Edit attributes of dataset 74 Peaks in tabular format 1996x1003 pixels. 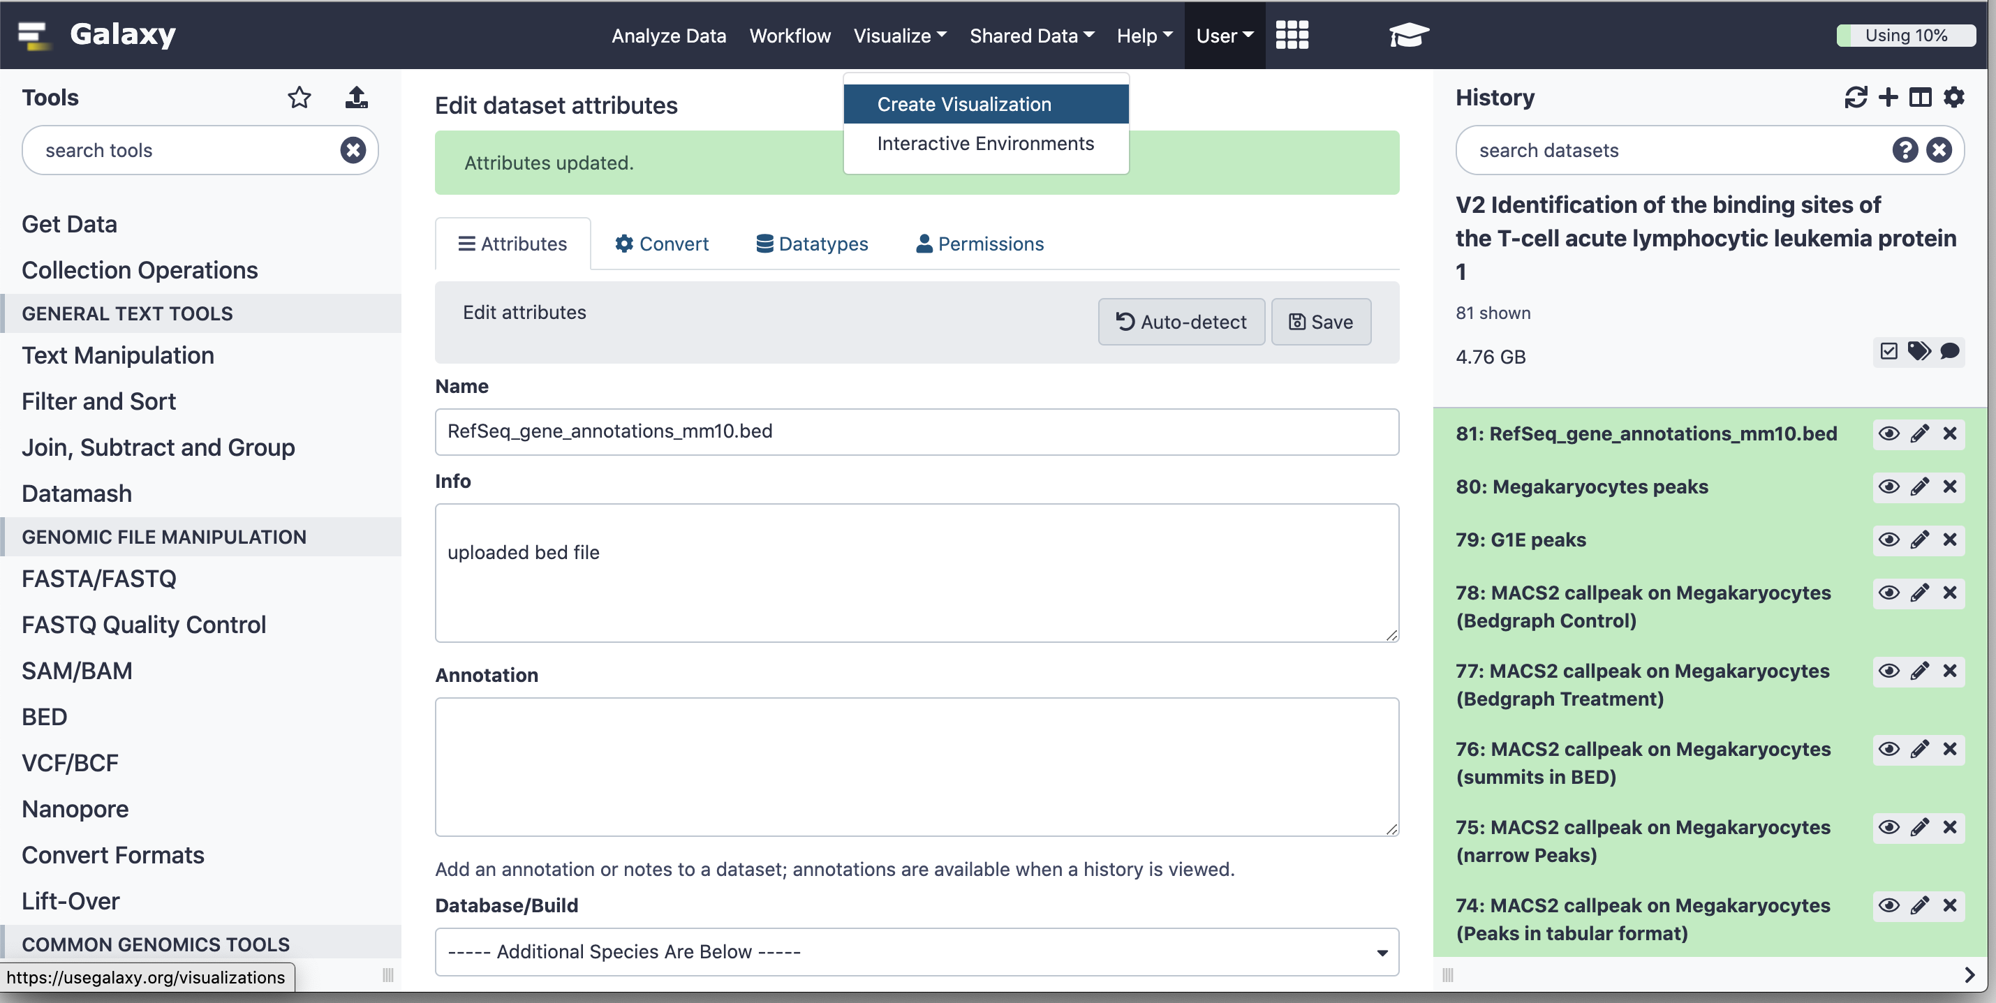(x=1919, y=905)
